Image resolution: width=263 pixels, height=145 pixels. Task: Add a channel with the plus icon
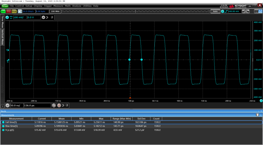(43, 17)
